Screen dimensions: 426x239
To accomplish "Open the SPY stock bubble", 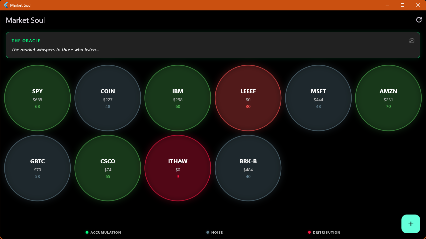I will (37, 98).
